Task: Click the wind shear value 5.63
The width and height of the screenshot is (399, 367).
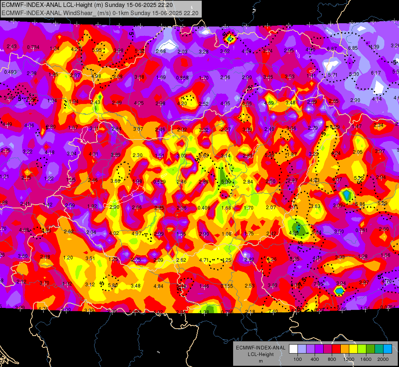Action: pos(203,155)
